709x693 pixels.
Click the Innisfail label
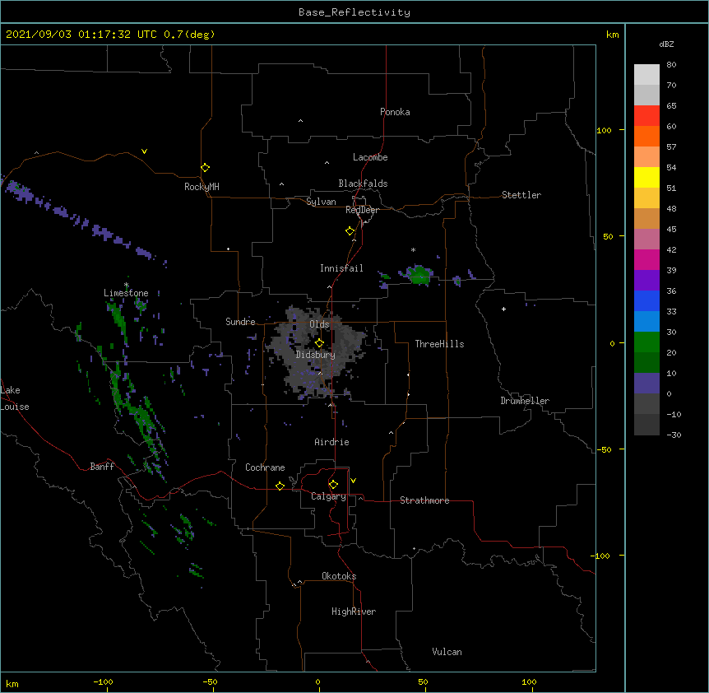click(x=341, y=268)
